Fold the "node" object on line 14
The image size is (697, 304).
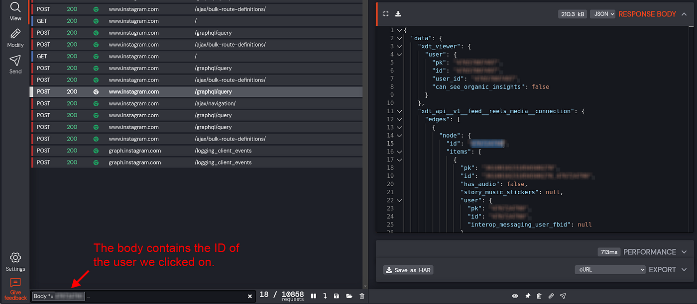399,136
